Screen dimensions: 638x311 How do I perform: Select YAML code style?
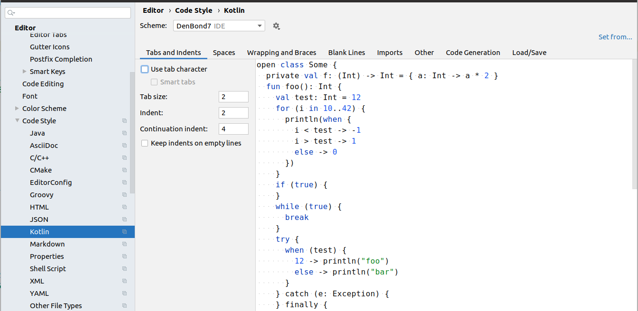(x=39, y=293)
